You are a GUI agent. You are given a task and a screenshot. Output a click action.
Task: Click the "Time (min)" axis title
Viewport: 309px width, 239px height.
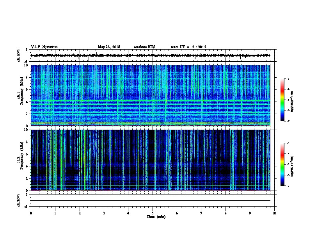(x=156, y=217)
